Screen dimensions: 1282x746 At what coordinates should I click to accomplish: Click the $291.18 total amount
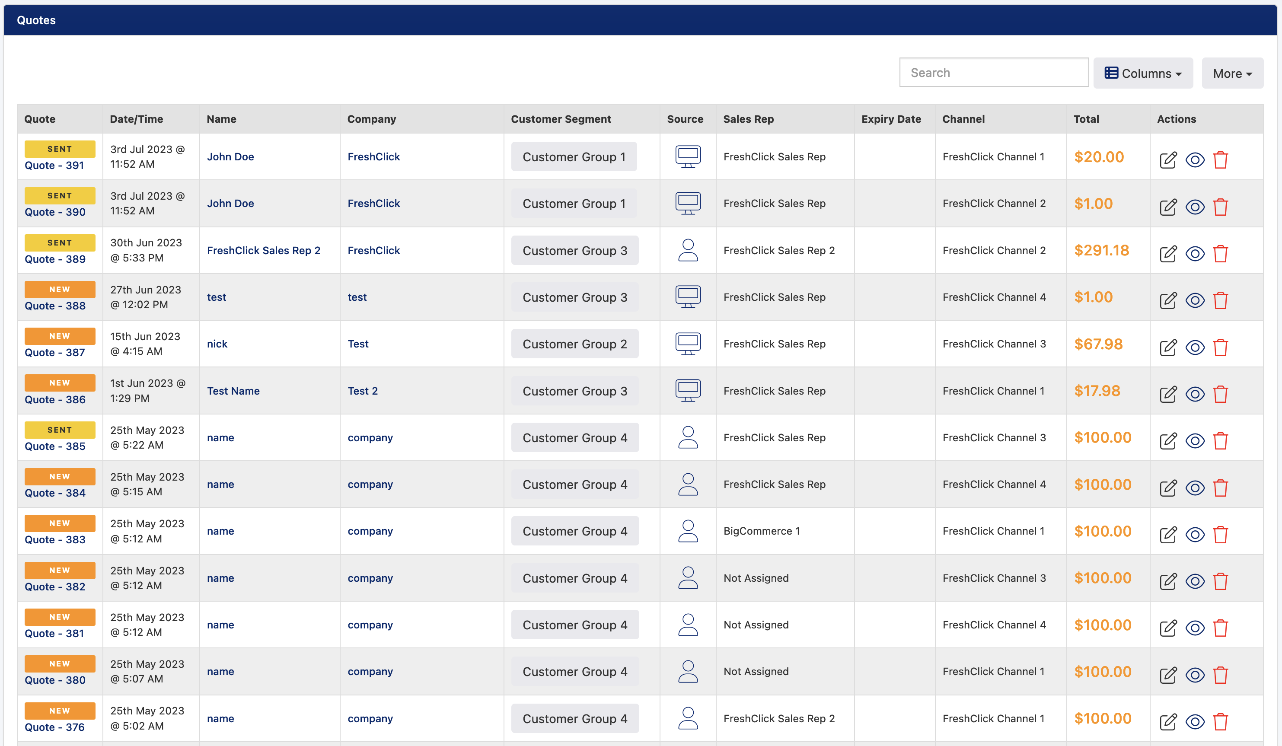click(x=1101, y=250)
